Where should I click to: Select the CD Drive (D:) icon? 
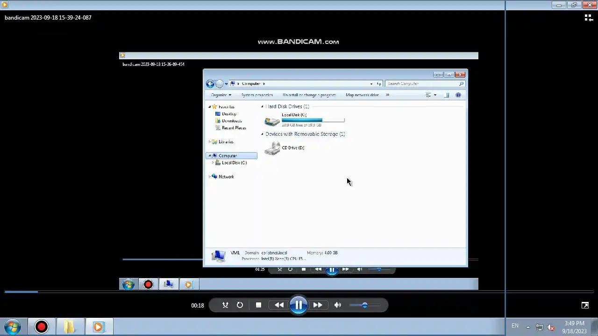[x=272, y=148]
